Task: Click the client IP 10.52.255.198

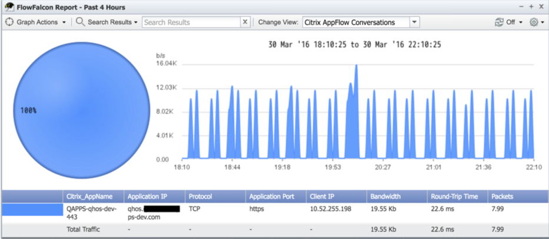Action: pyautogui.click(x=331, y=209)
